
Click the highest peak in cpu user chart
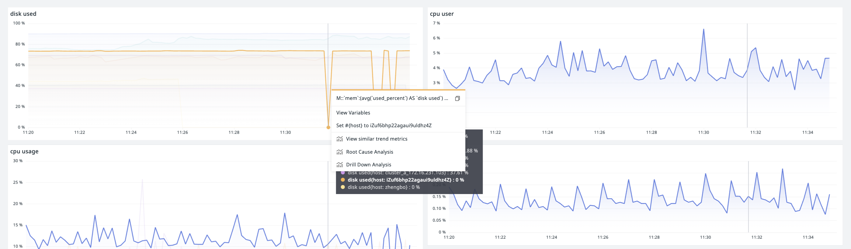(x=703, y=29)
